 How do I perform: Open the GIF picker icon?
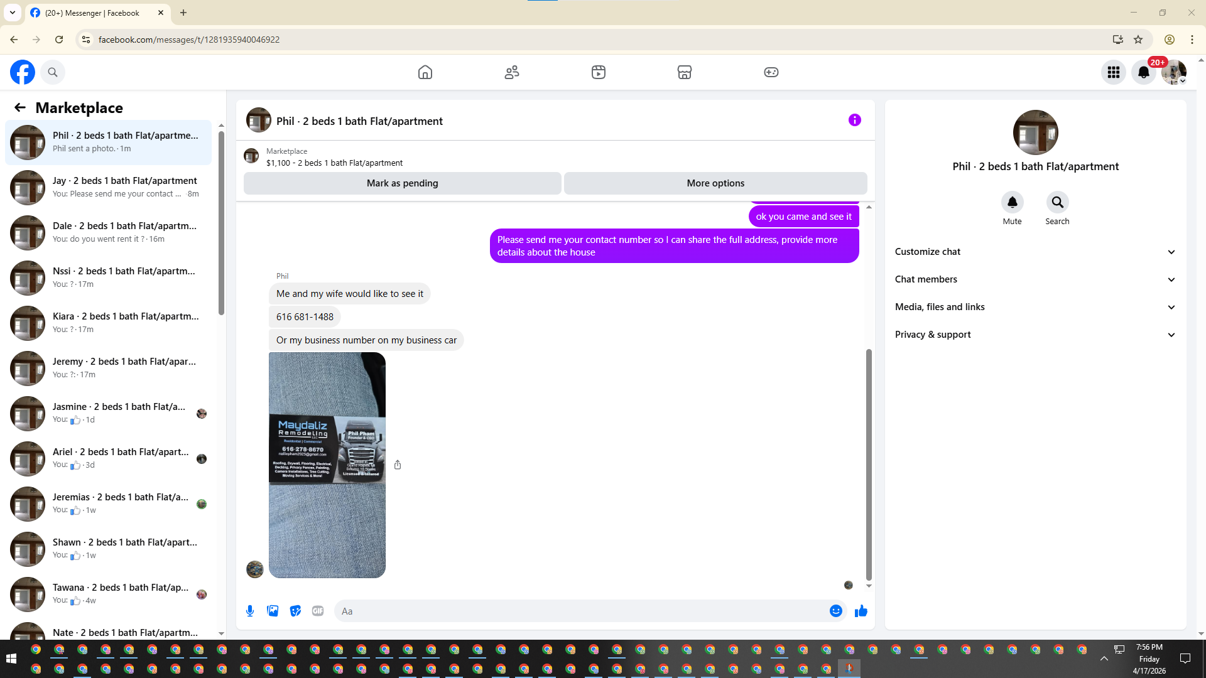click(318, 611)
